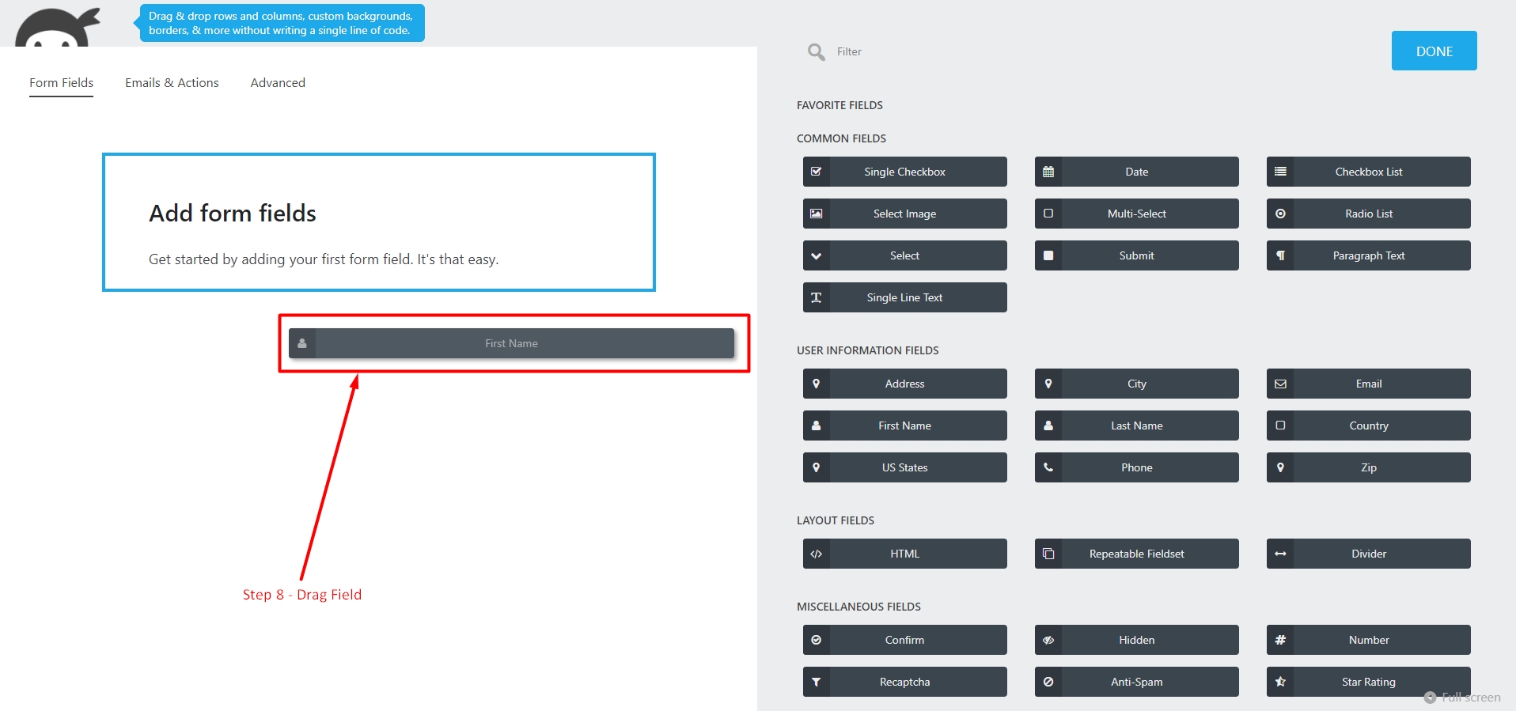Click the Anti-Spam ban icon
Screen dimensions: 1516x711
(x=1048, y=682)
